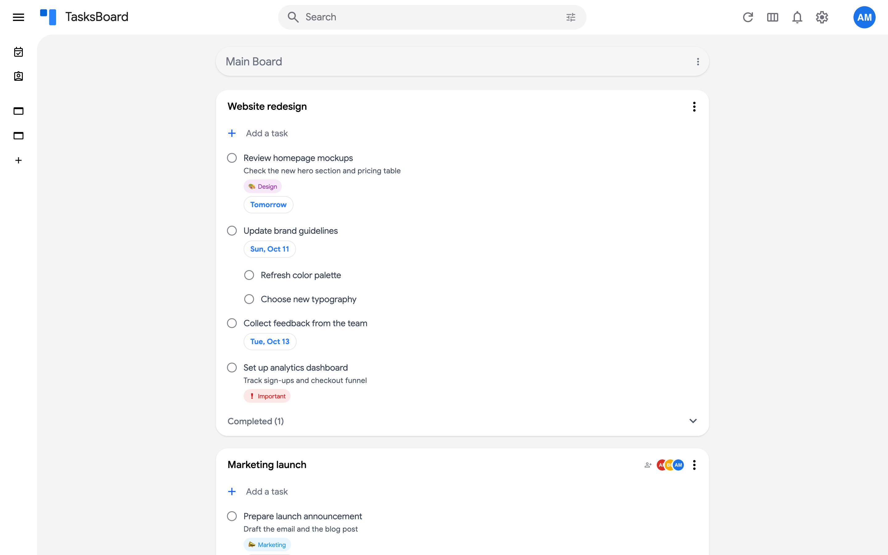The image size is (888, 555).
Task: Open the Tomorrow due date chip
Action: pos(268,205)
